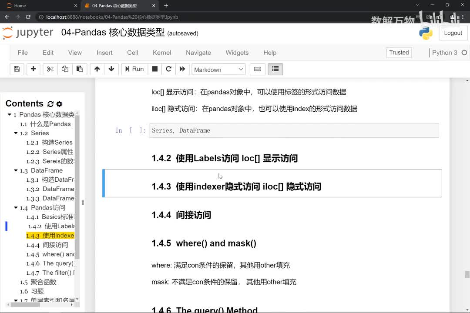470x313 pixels.
Task: Jump to 1.6 习题 in Contents
Action: click(32, 291)
